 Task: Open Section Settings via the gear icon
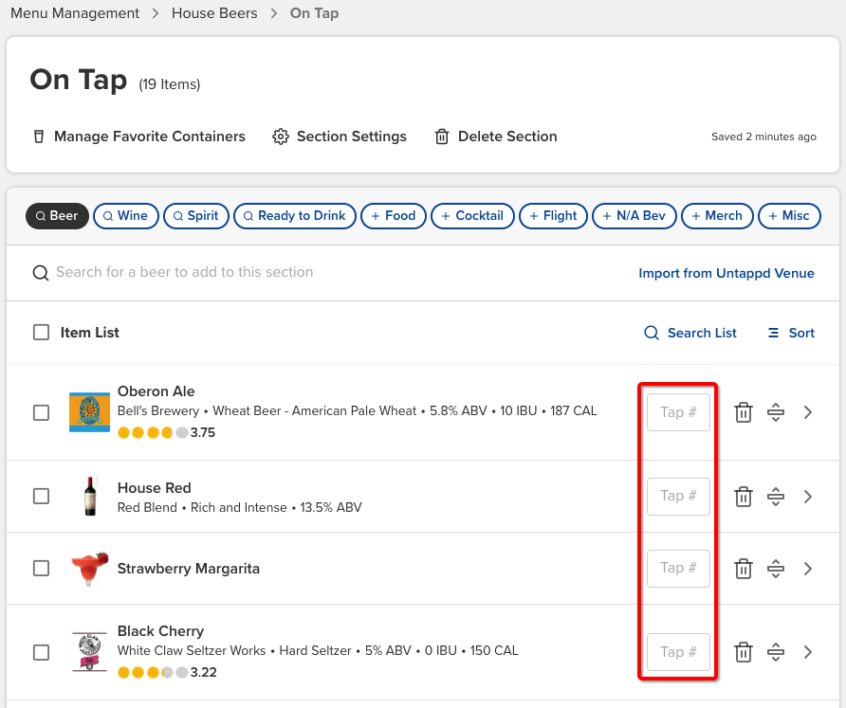pos(281,136)
